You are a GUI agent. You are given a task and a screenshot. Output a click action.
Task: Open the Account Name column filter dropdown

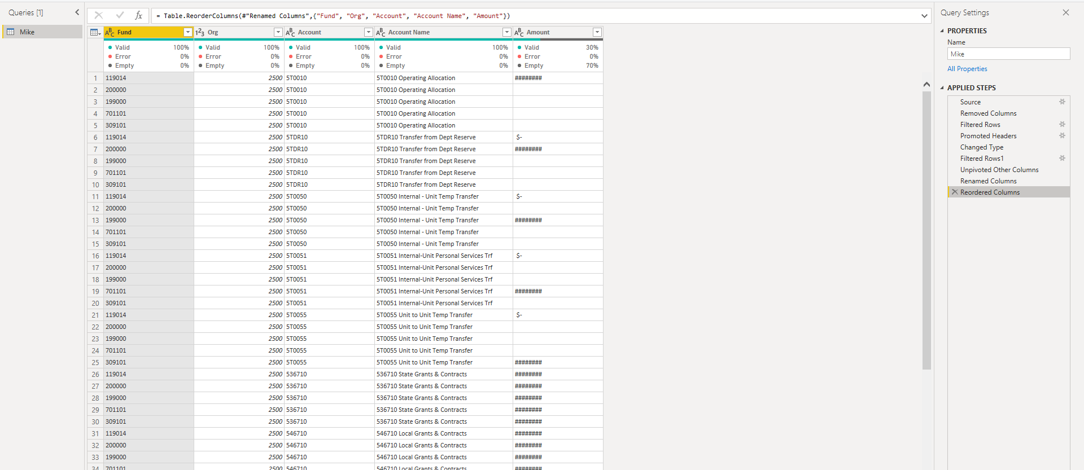[x=507, y=32]
